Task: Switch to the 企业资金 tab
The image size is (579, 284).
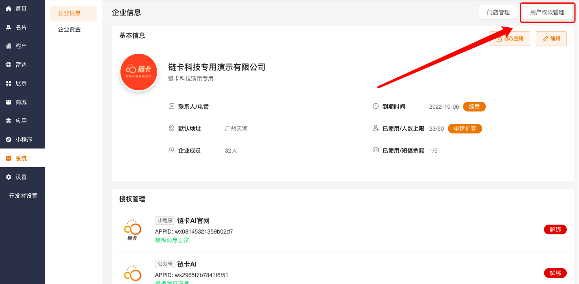Action: click(x=70, y=29)
